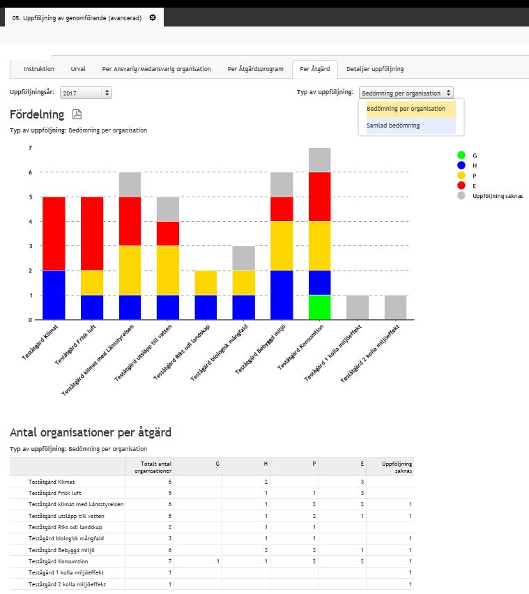Click yellow segment of Teståtgärd Rikt odl landskap bar

tap(206, 282)
